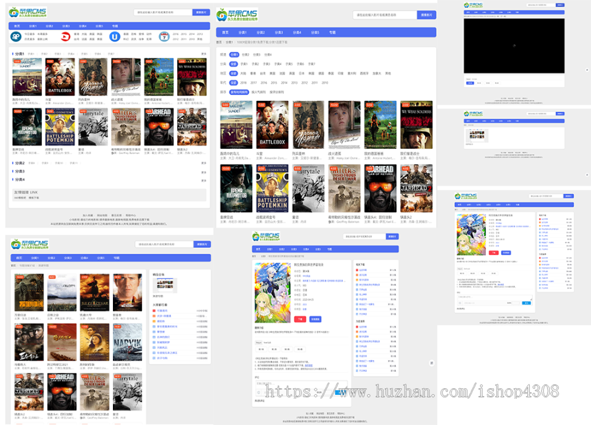Click the 分类4 section heading on homepage

click(20, 180)
